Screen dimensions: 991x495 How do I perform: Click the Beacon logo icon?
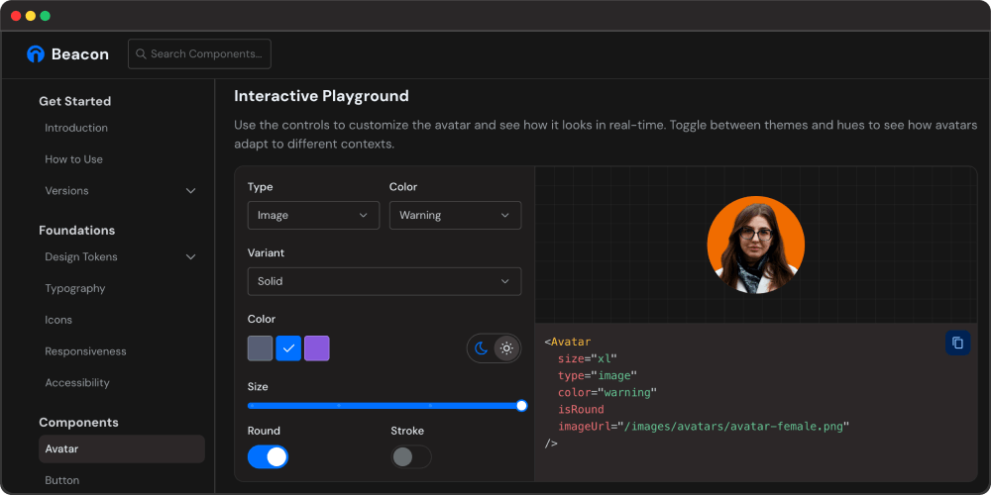tap(36, 54)
